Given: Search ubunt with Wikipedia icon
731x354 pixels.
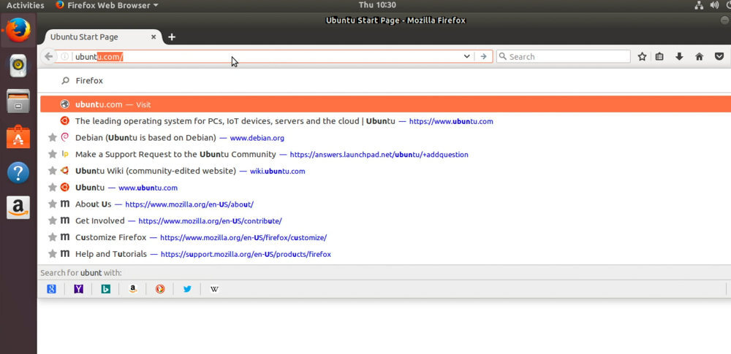Looking at the screenshot, I should (x=214, y=289).
